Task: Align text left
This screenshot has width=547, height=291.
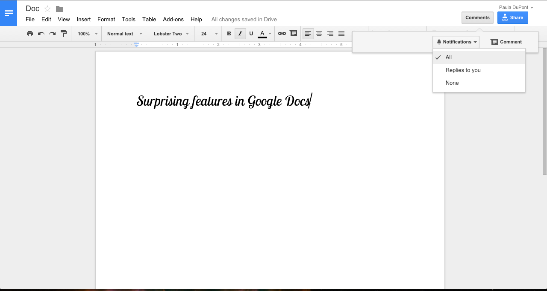Action: (x=308, y=34)
